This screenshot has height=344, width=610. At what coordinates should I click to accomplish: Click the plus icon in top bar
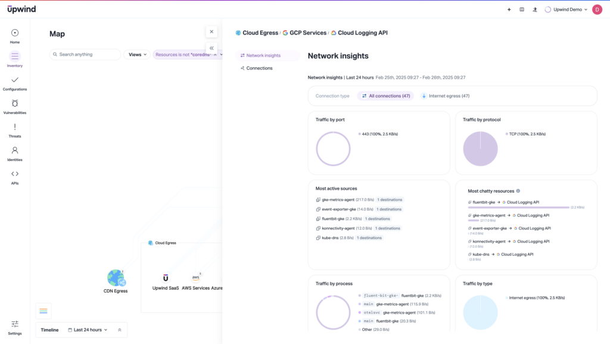509,10
